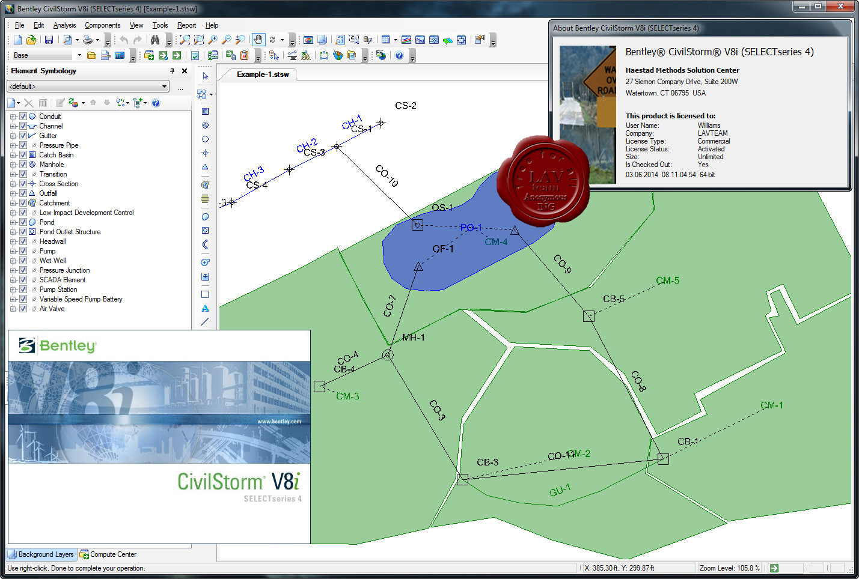Switch to the Example-1.stsw tab
859x579 pixels.
tap(263, 74)
